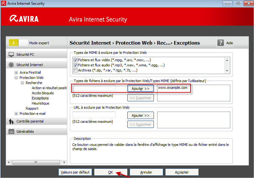Click the tree pane scroll right arrow
This screenshot has width=254, height=178.
tap(64, 162)
